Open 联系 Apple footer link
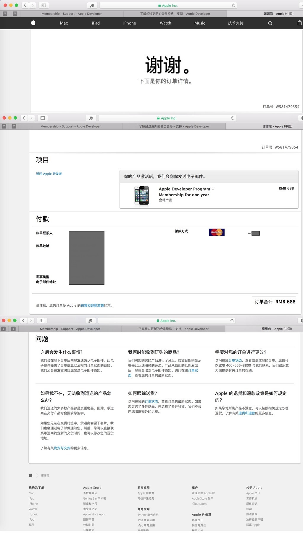This screenshot has width=303, height=534. [253, 525]
